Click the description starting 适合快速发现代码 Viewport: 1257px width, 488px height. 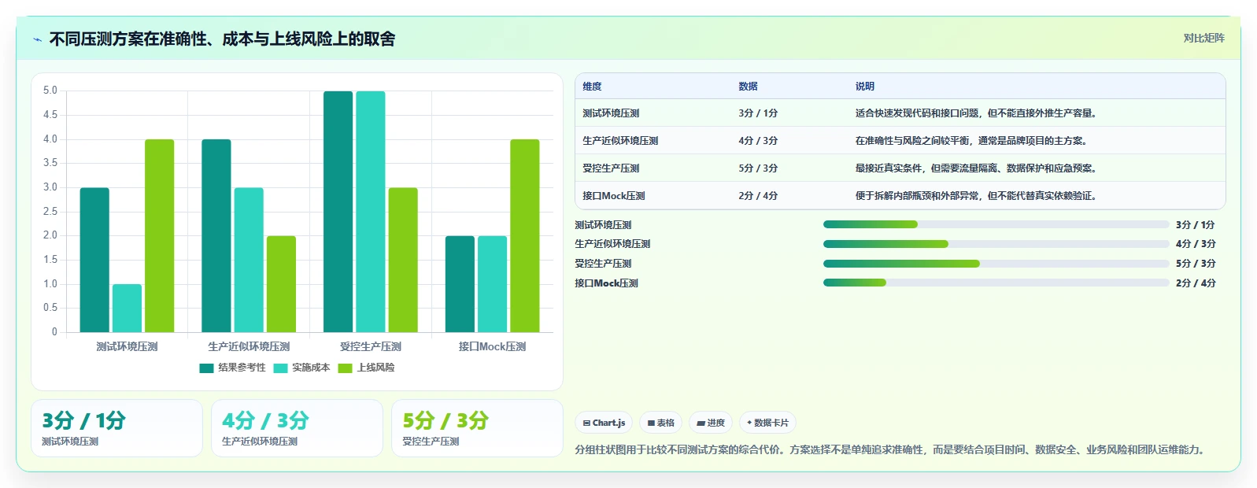pos(977,113)
